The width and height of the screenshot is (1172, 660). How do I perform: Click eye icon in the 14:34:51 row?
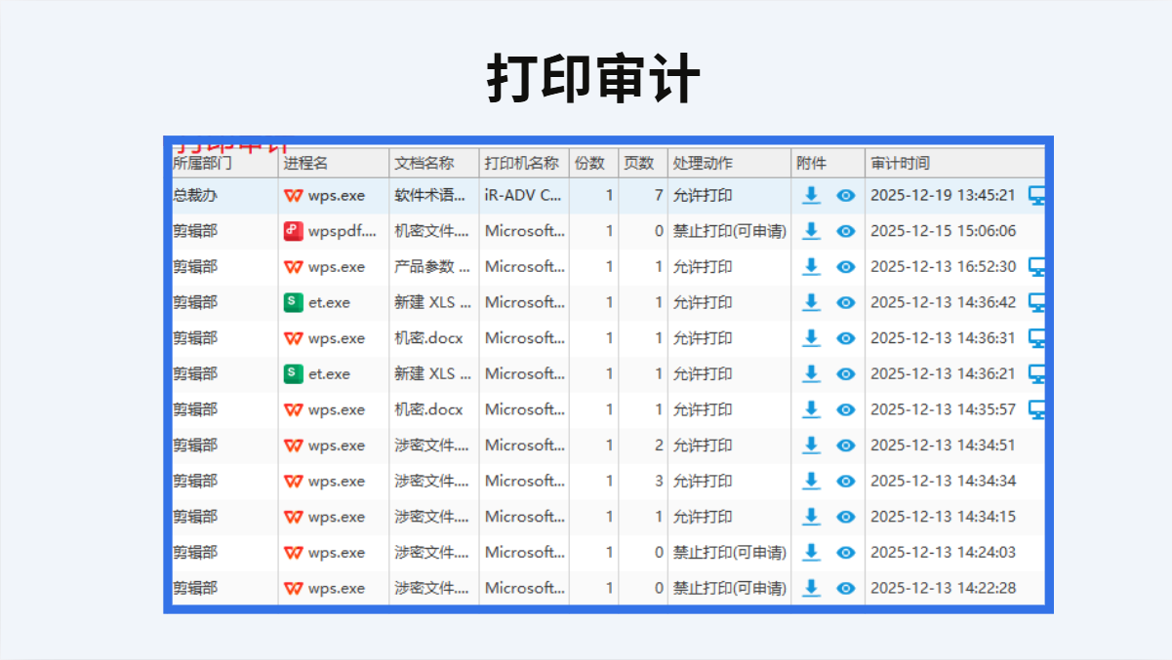point(846,446)
